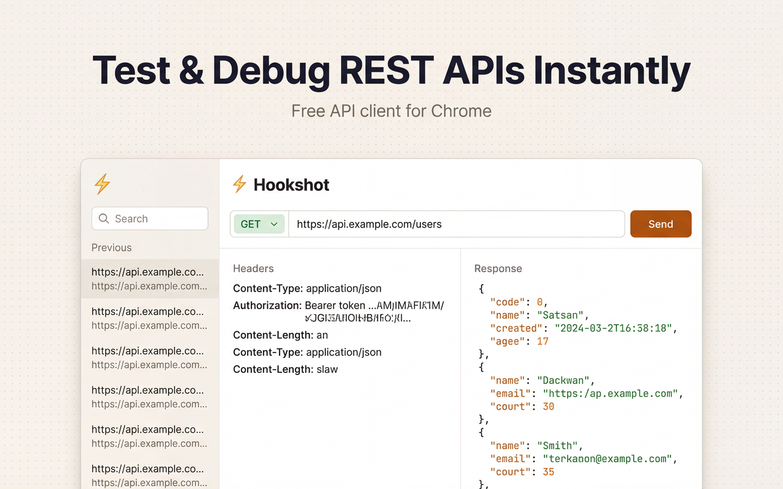Click the "code": 0 response line
The height and width of the screenshot is (489, 783).
pyautogui.click(x=519, y=302)
